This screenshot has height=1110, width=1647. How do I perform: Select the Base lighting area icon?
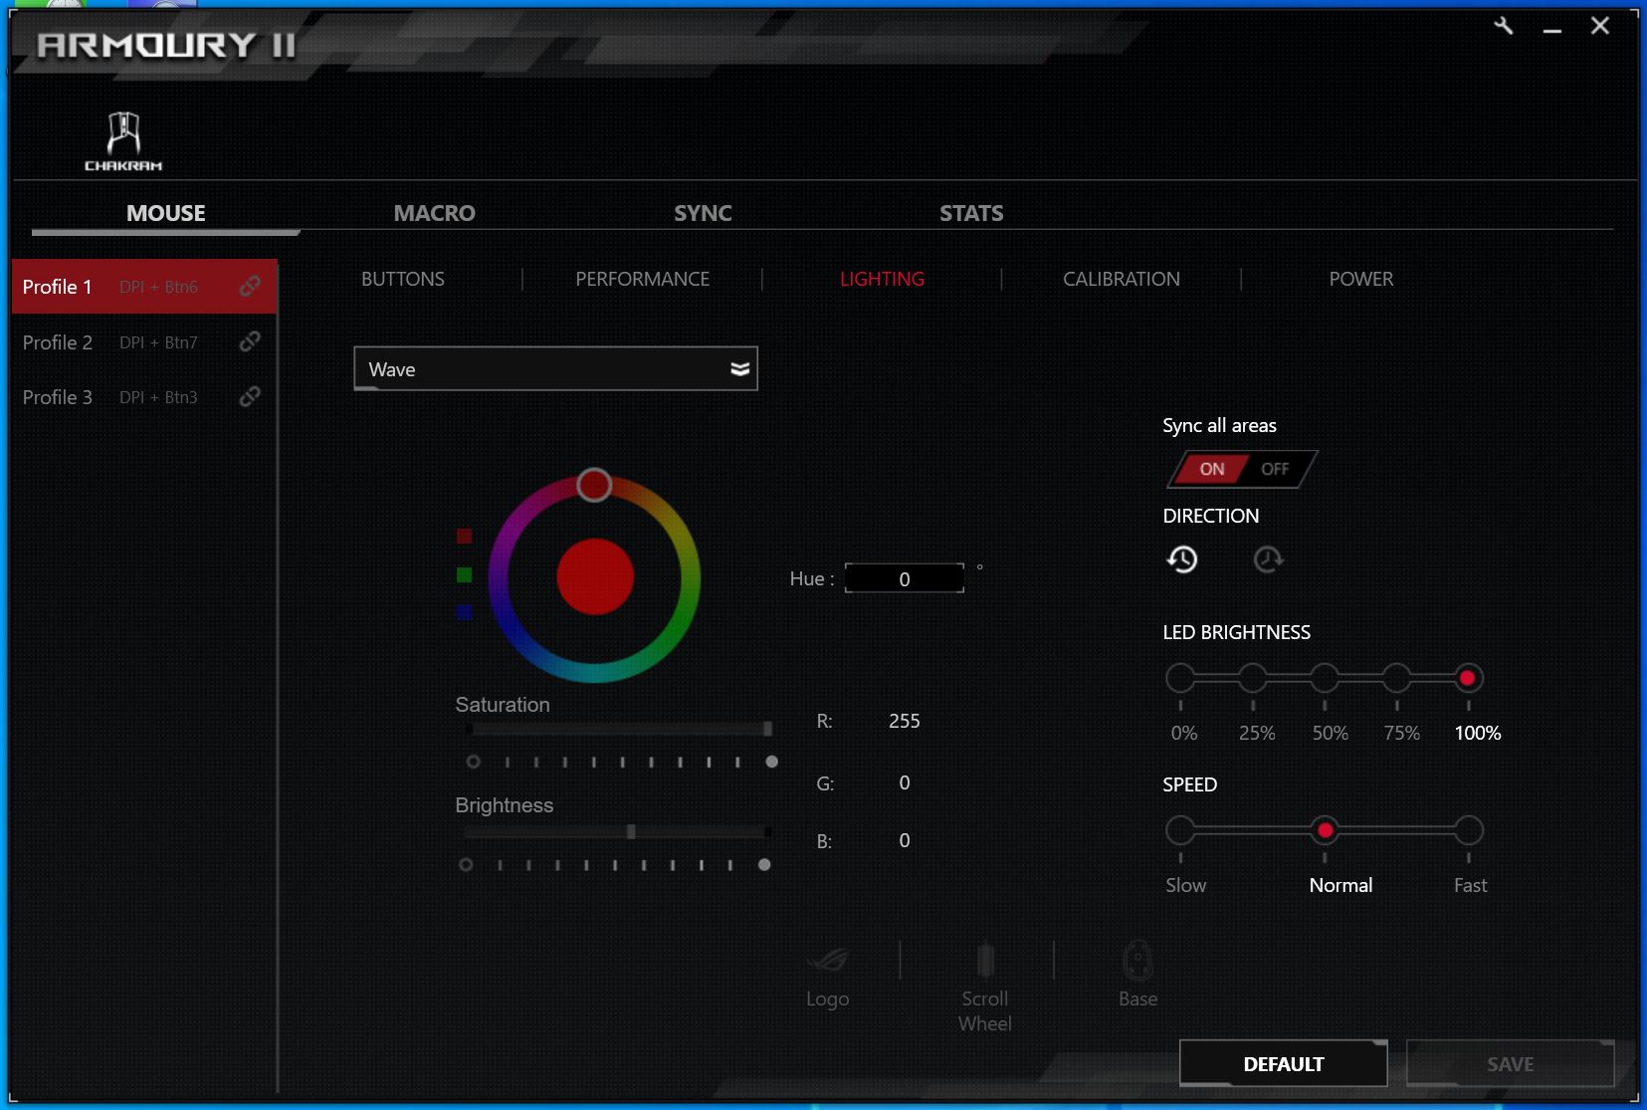point(1137,962)
